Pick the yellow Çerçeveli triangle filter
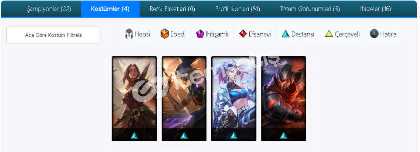Screen dimensions: 420x152 pos(329,34)
